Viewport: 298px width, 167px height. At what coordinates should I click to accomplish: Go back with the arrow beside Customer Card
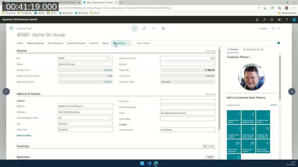[x=11, y=28]
